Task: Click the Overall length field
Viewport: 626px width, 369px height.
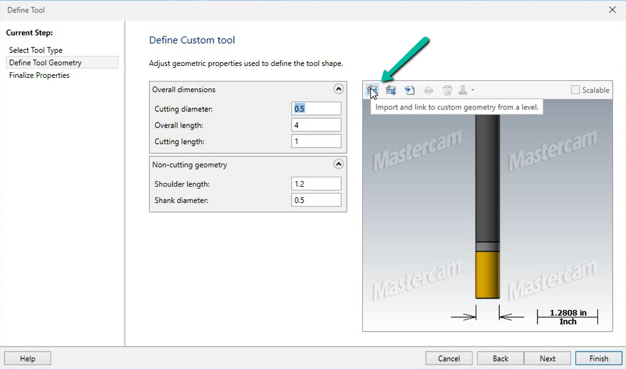Action: click(x=316, y=124)
